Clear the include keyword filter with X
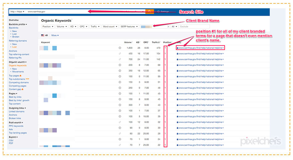293x160 pixels. pos(168,27)
